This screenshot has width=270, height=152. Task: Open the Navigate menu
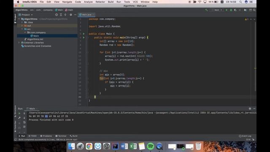[67, 2]
